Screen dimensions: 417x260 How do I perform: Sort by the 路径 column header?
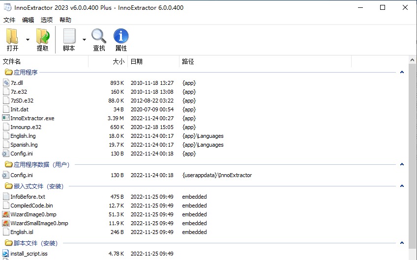point(265,61)
